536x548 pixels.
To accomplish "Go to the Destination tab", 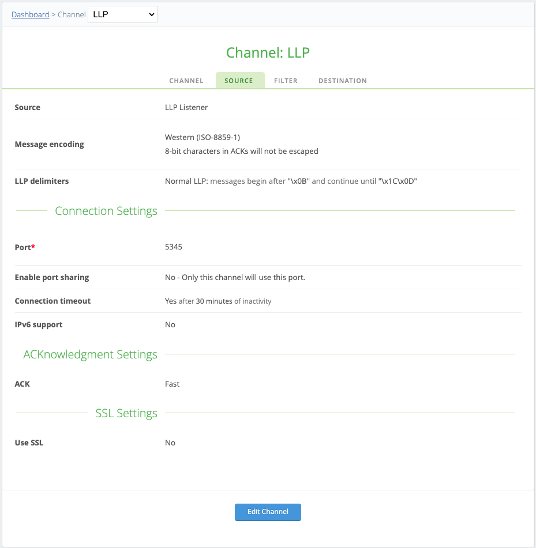I will click(342, 81).
